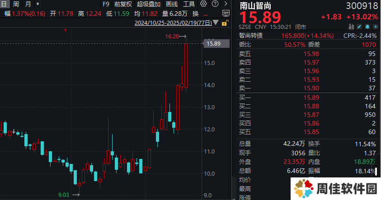Open 智尚转债 convertible bond quote
Screen dimensions: 381x200
[251, 36]
